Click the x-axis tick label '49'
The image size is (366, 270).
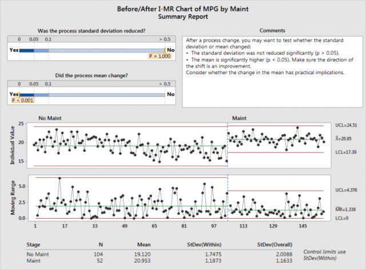click(x=125, y=225)
